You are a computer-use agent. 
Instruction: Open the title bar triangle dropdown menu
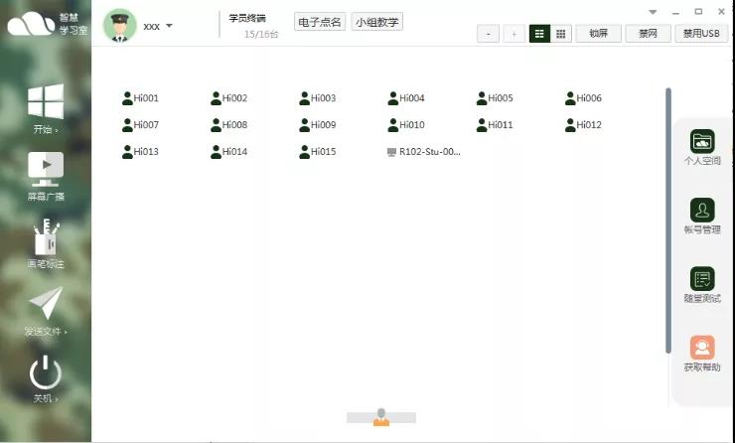click(x=653, y=12)
